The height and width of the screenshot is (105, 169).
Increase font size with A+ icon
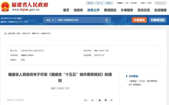[86, 100]
